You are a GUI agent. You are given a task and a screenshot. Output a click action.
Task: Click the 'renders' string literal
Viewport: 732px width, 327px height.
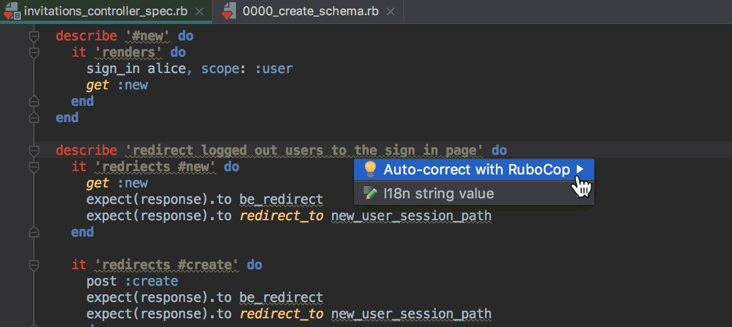[128, 52]
